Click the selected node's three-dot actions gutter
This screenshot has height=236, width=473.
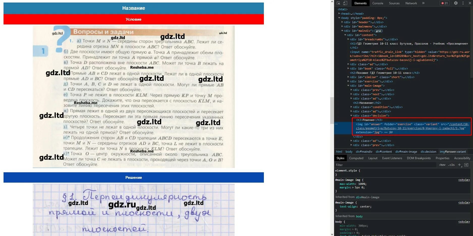point(336,124)
